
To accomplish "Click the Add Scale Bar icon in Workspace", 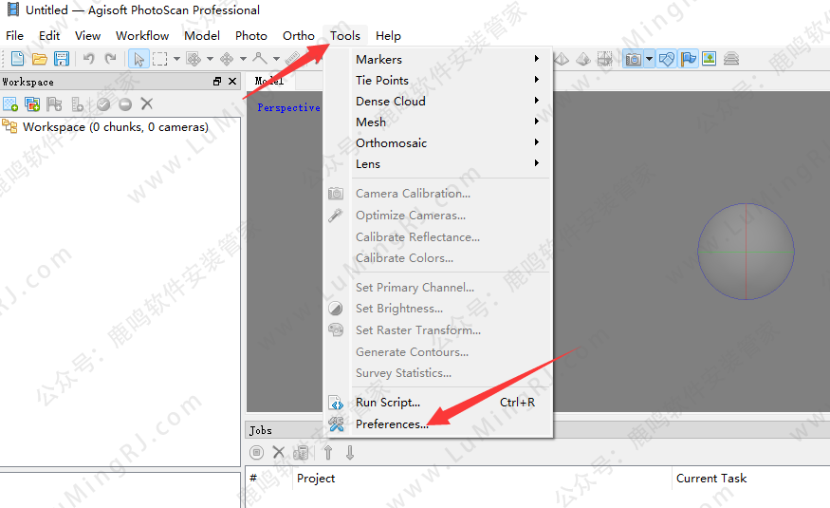I will [77, 103].
